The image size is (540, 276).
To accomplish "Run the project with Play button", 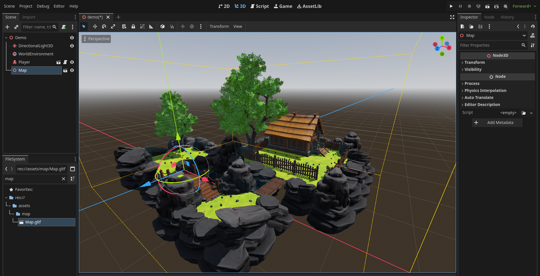I will [x=451, y=6].
